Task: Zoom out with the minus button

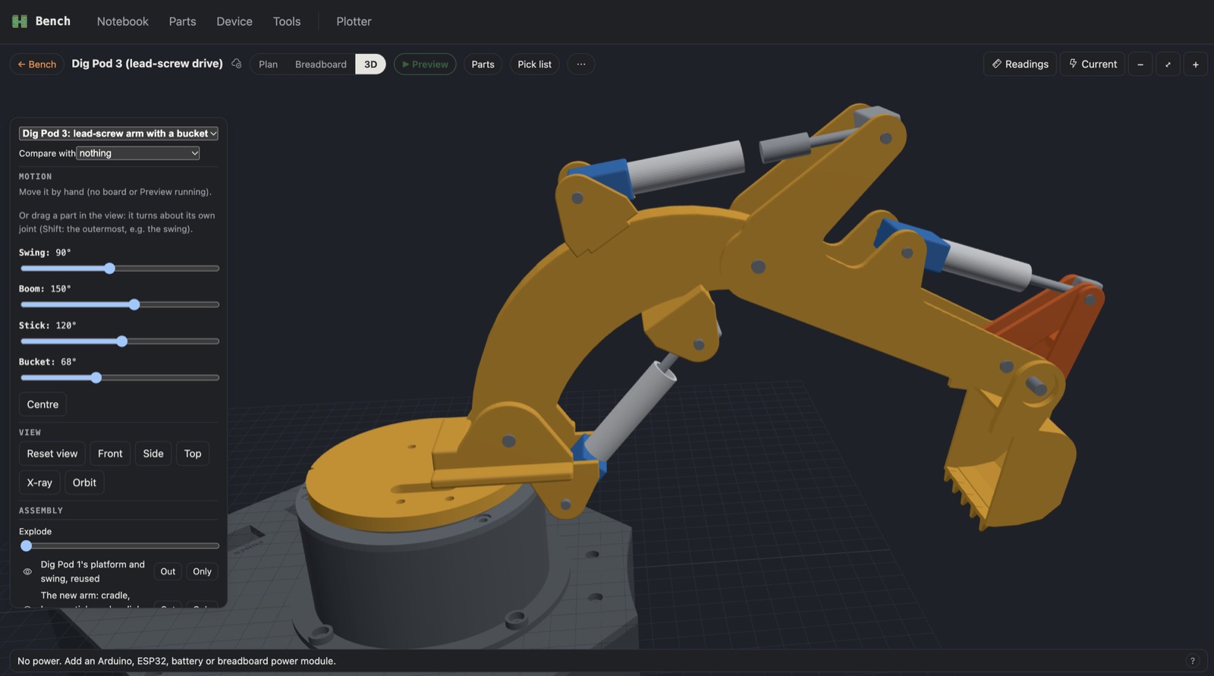Action: coord(1140,64)
